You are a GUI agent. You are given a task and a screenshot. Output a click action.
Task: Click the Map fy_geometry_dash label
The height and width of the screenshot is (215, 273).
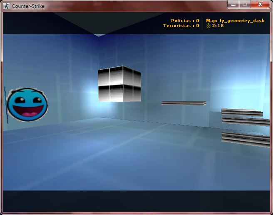tap(235, 20)
